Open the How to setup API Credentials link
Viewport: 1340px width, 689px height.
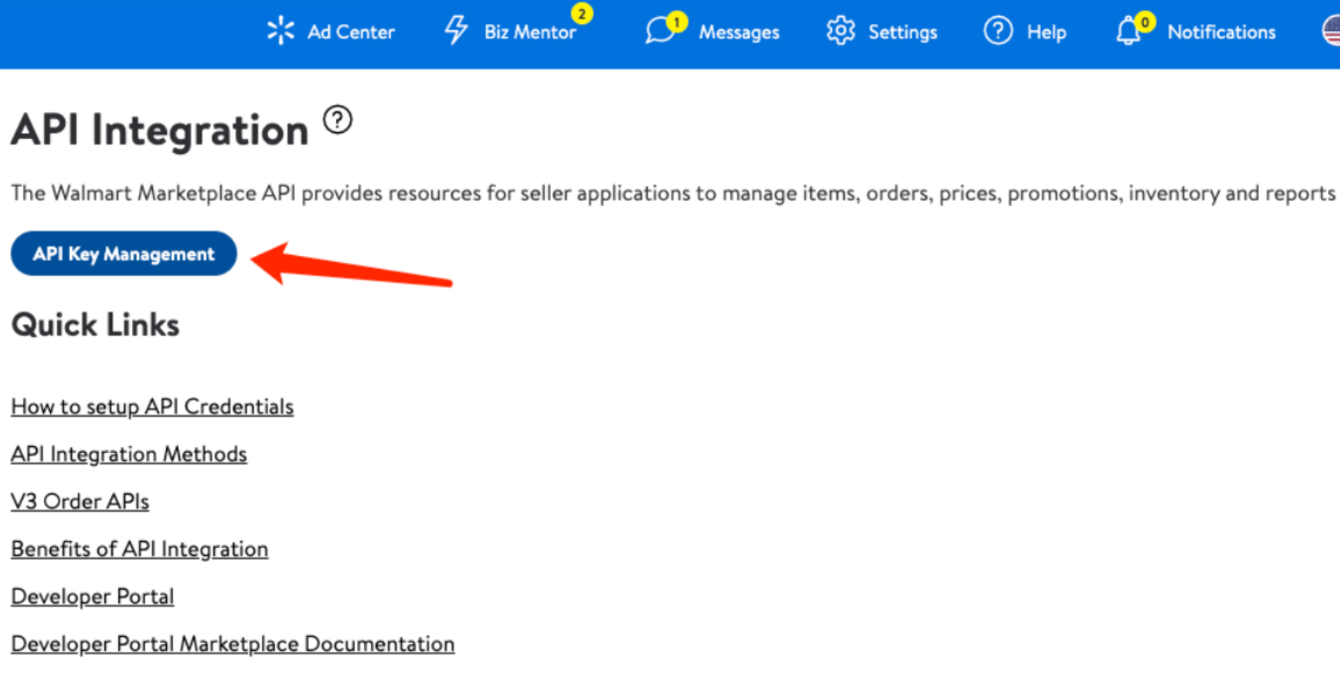152,406
